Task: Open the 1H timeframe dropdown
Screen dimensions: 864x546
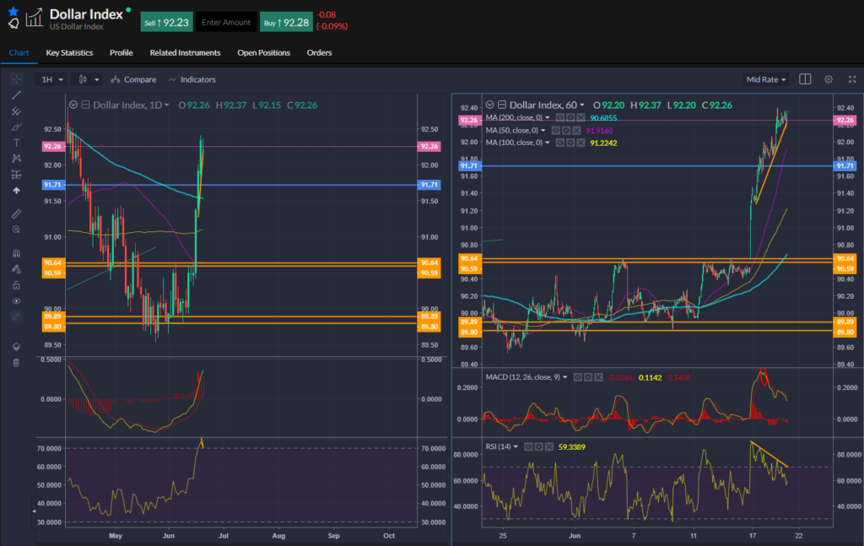Action: [x=49, y=78]
